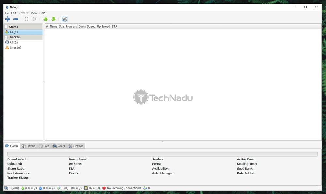Image resolution: width=326 pixels, height=194 pixels.
Task: Click the Share Ratio label
Action: 16,169
